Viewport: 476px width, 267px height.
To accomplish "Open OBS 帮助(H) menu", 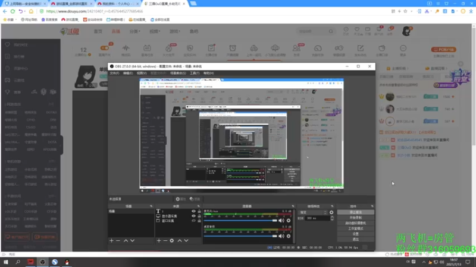I will tap(209, 73).
